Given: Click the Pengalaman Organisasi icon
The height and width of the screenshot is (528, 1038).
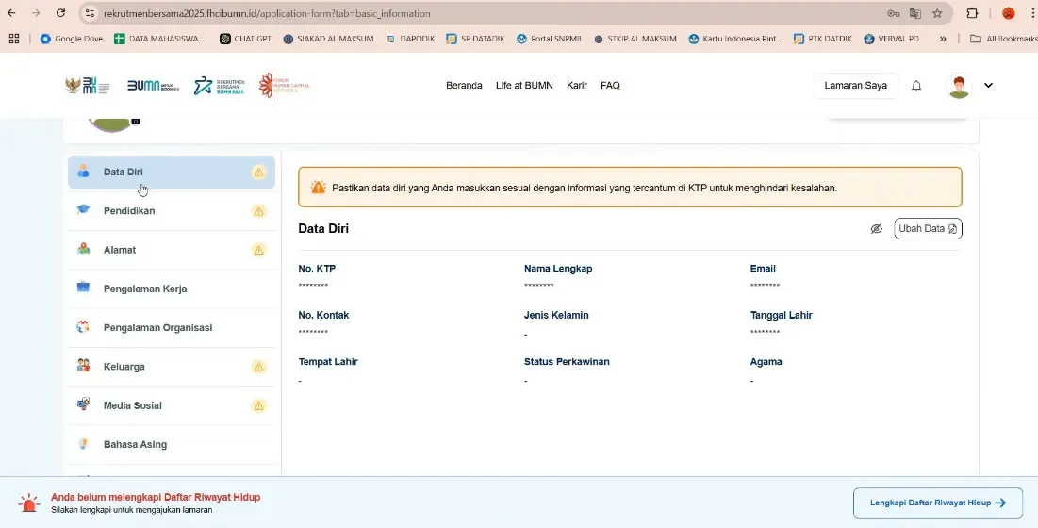Looking at the screenshot, I should pos(83,327).
